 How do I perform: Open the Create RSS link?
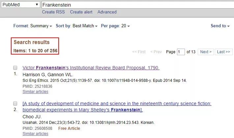53,12
